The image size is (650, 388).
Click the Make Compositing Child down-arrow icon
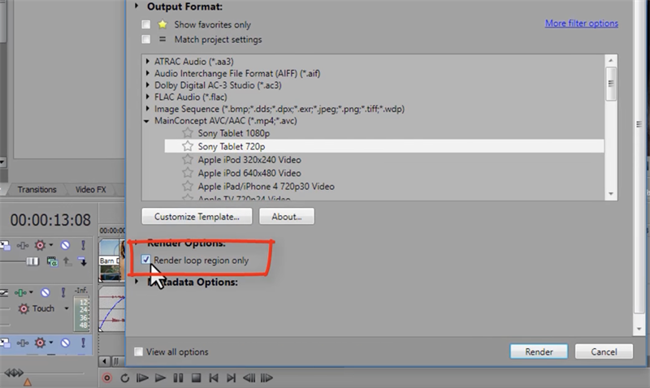[x=82, y=261]
